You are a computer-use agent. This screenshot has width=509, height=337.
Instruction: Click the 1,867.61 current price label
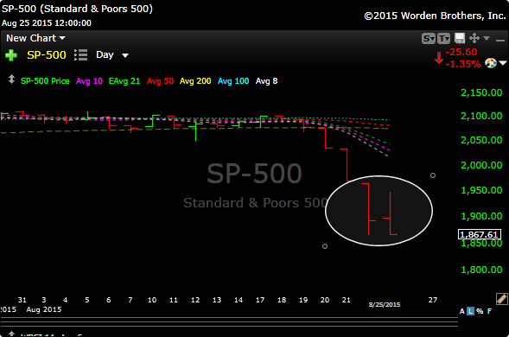click(479, 234)
